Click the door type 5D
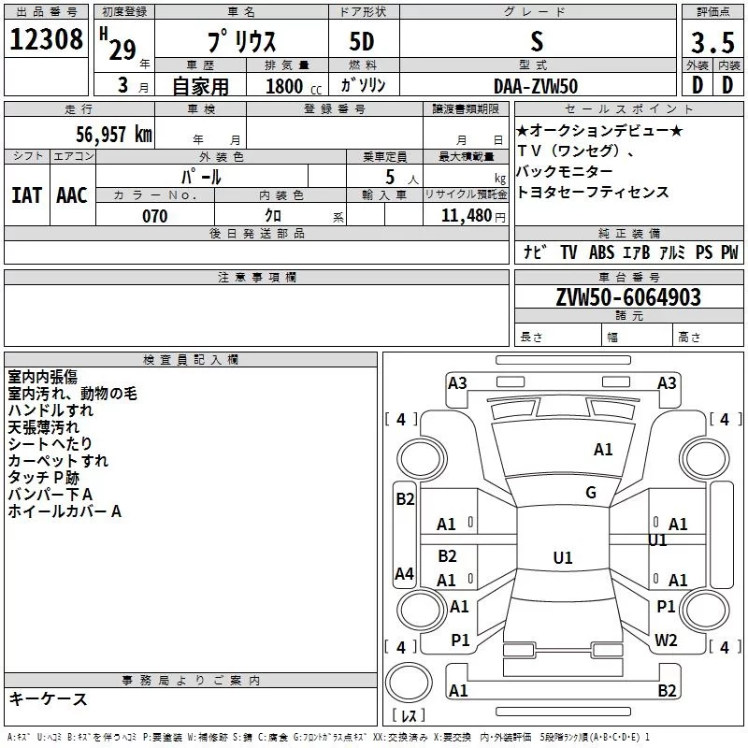This screenshot has height=748, width=748. pyautogui.click(x=362, y=41)
